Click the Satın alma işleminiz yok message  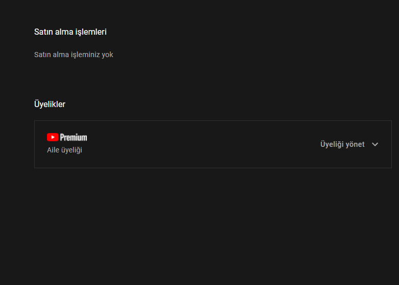[74, 55]
